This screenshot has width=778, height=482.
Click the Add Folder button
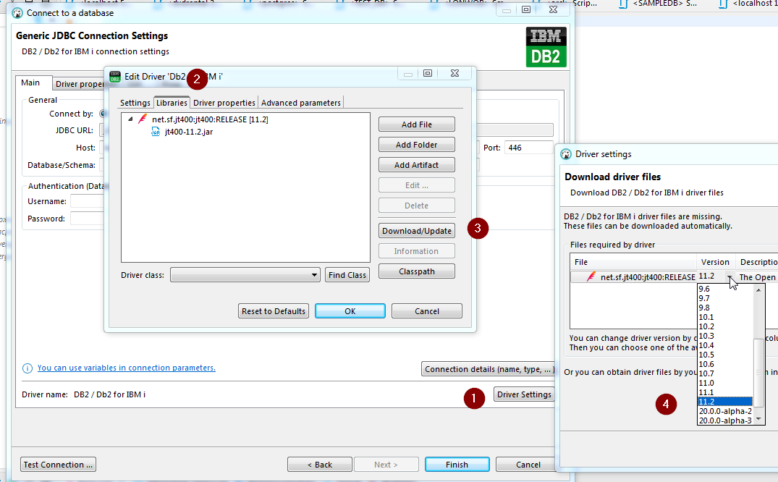pyautogui.click(x=417, y=145)
